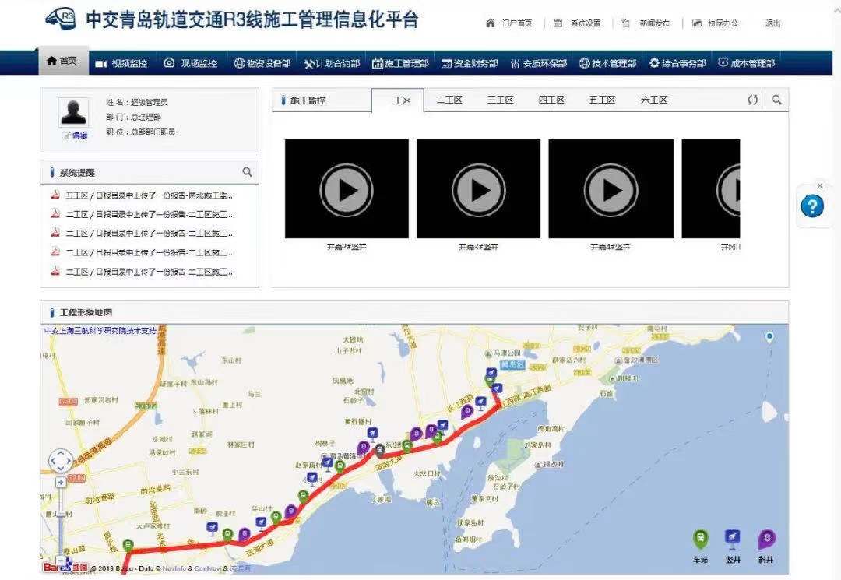Click 退出 to log out
Image resolution: width=841 pixels, height=580 pixels.
click(x=772, y=23)
